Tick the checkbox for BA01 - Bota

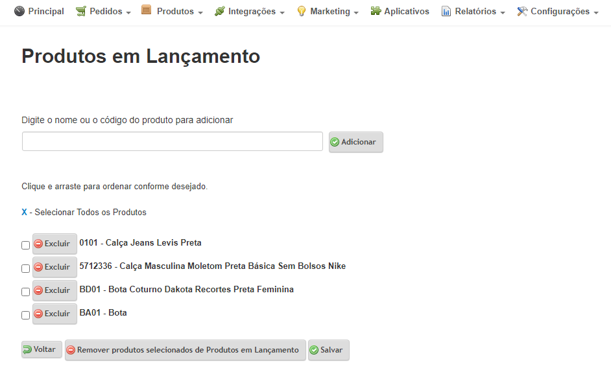[x=25, y=315]
